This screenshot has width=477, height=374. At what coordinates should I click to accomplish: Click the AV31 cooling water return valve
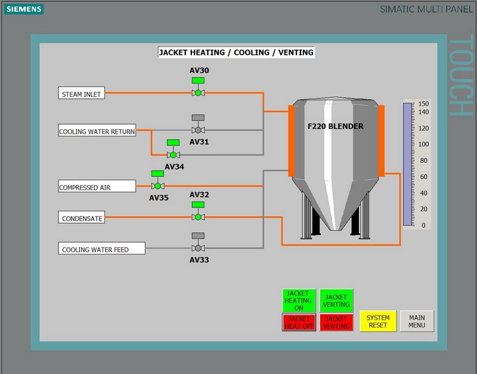coord(198,124)
